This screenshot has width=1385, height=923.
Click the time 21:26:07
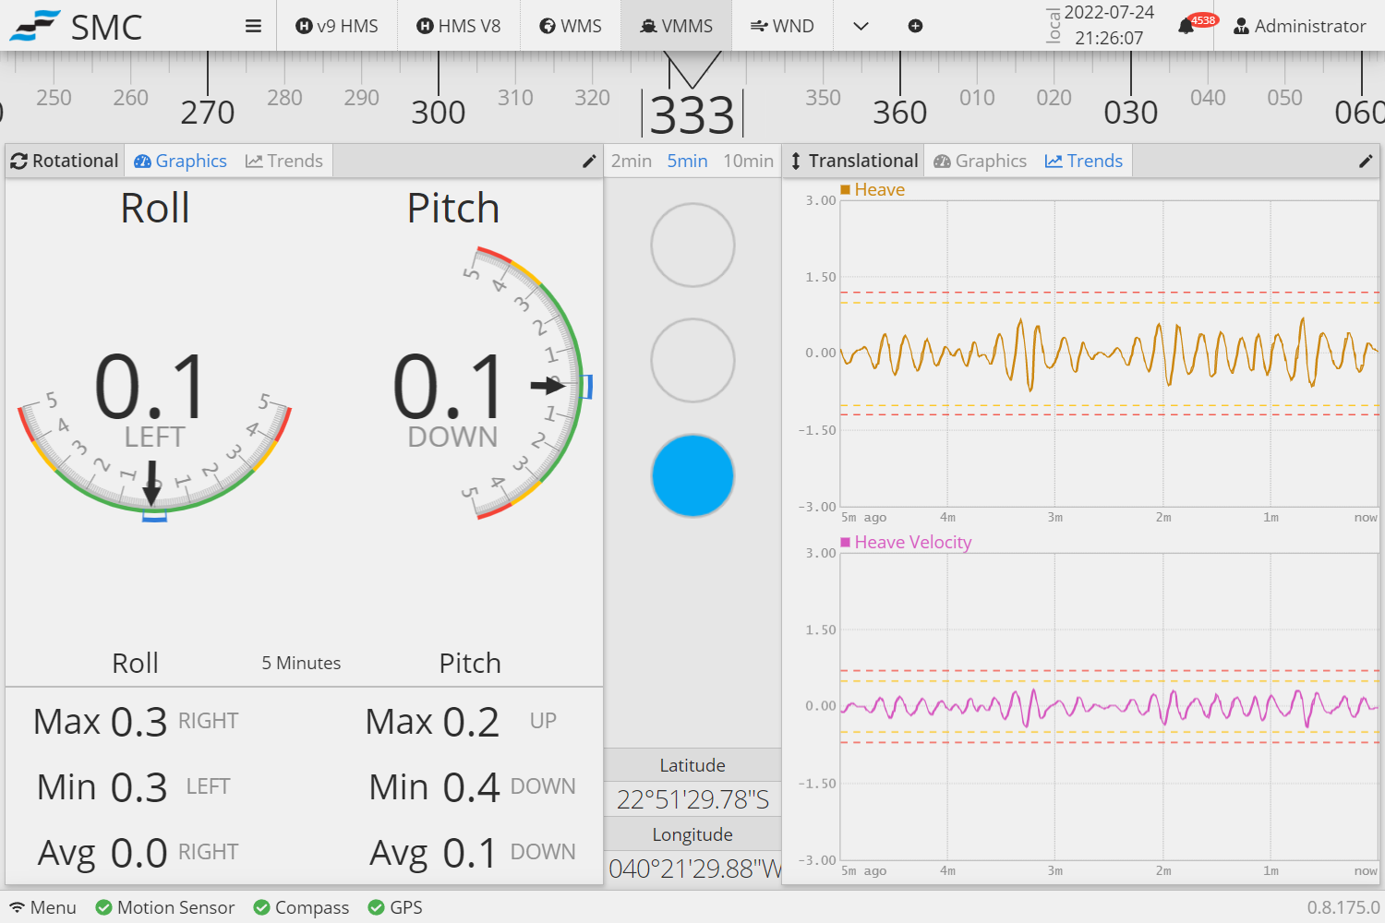click(1109, 38)
